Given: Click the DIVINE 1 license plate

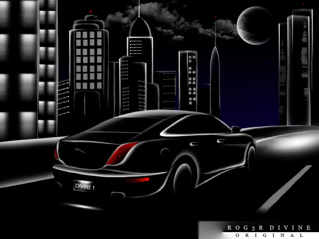Looking at the screenshot, I should click(x=84, y=187).
